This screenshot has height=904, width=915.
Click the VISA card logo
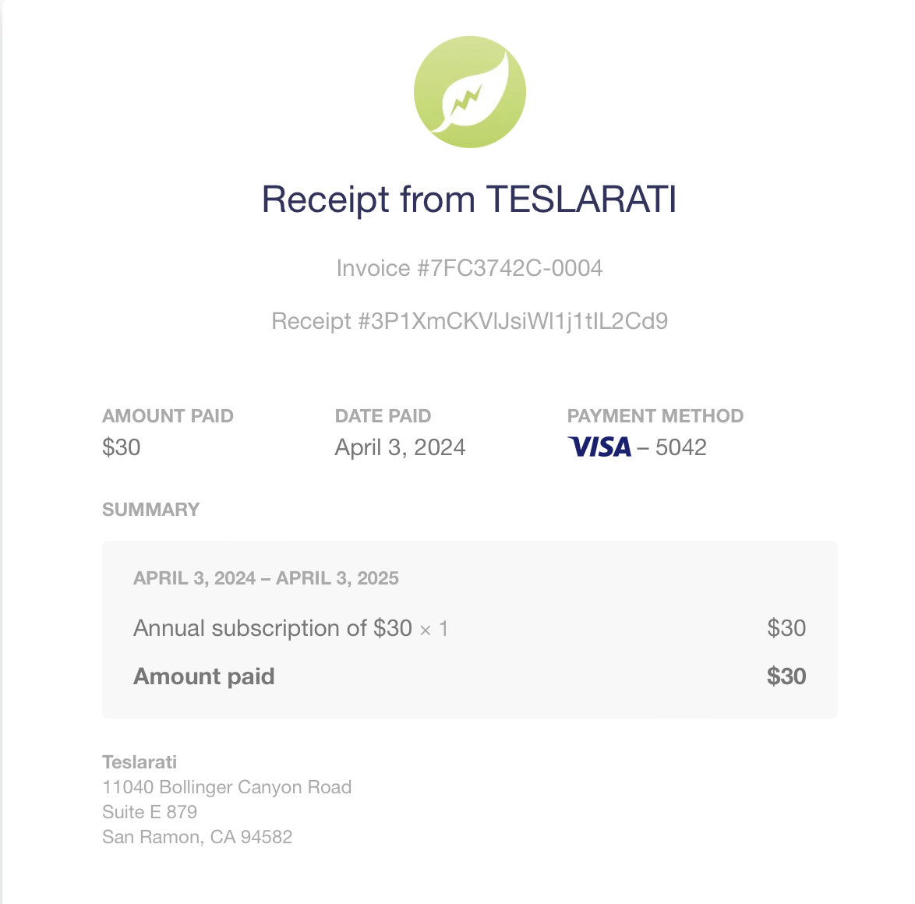point(599,447)
